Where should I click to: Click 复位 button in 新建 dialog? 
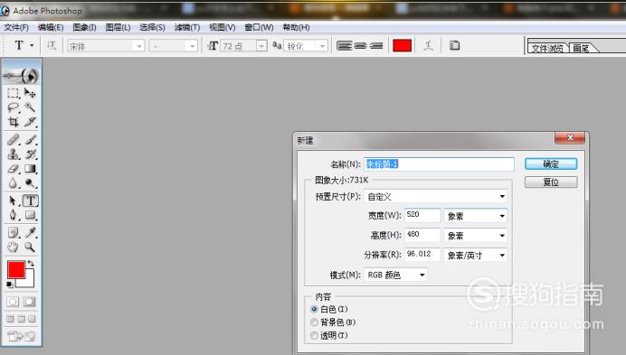(x=551, y=182)
